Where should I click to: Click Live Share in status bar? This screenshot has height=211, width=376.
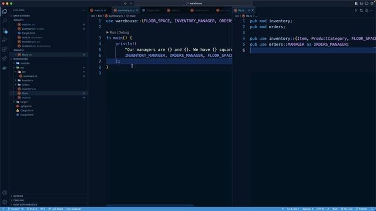(x=56, y=209)
